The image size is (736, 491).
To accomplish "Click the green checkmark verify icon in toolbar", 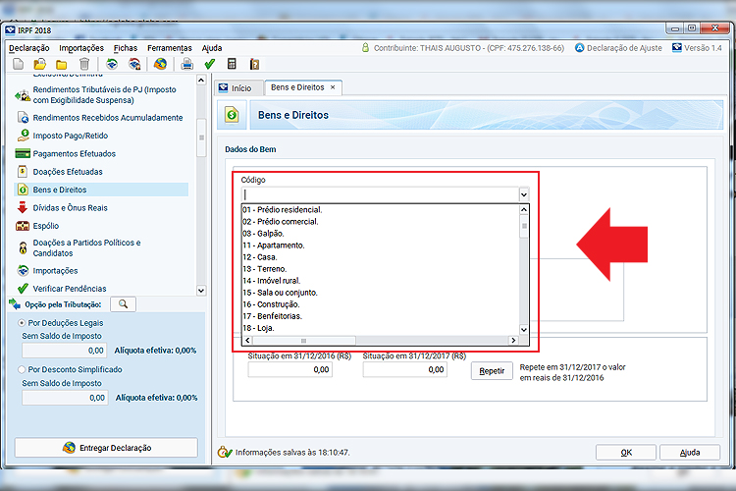I will pyautogui.click(x=210, y=64).
